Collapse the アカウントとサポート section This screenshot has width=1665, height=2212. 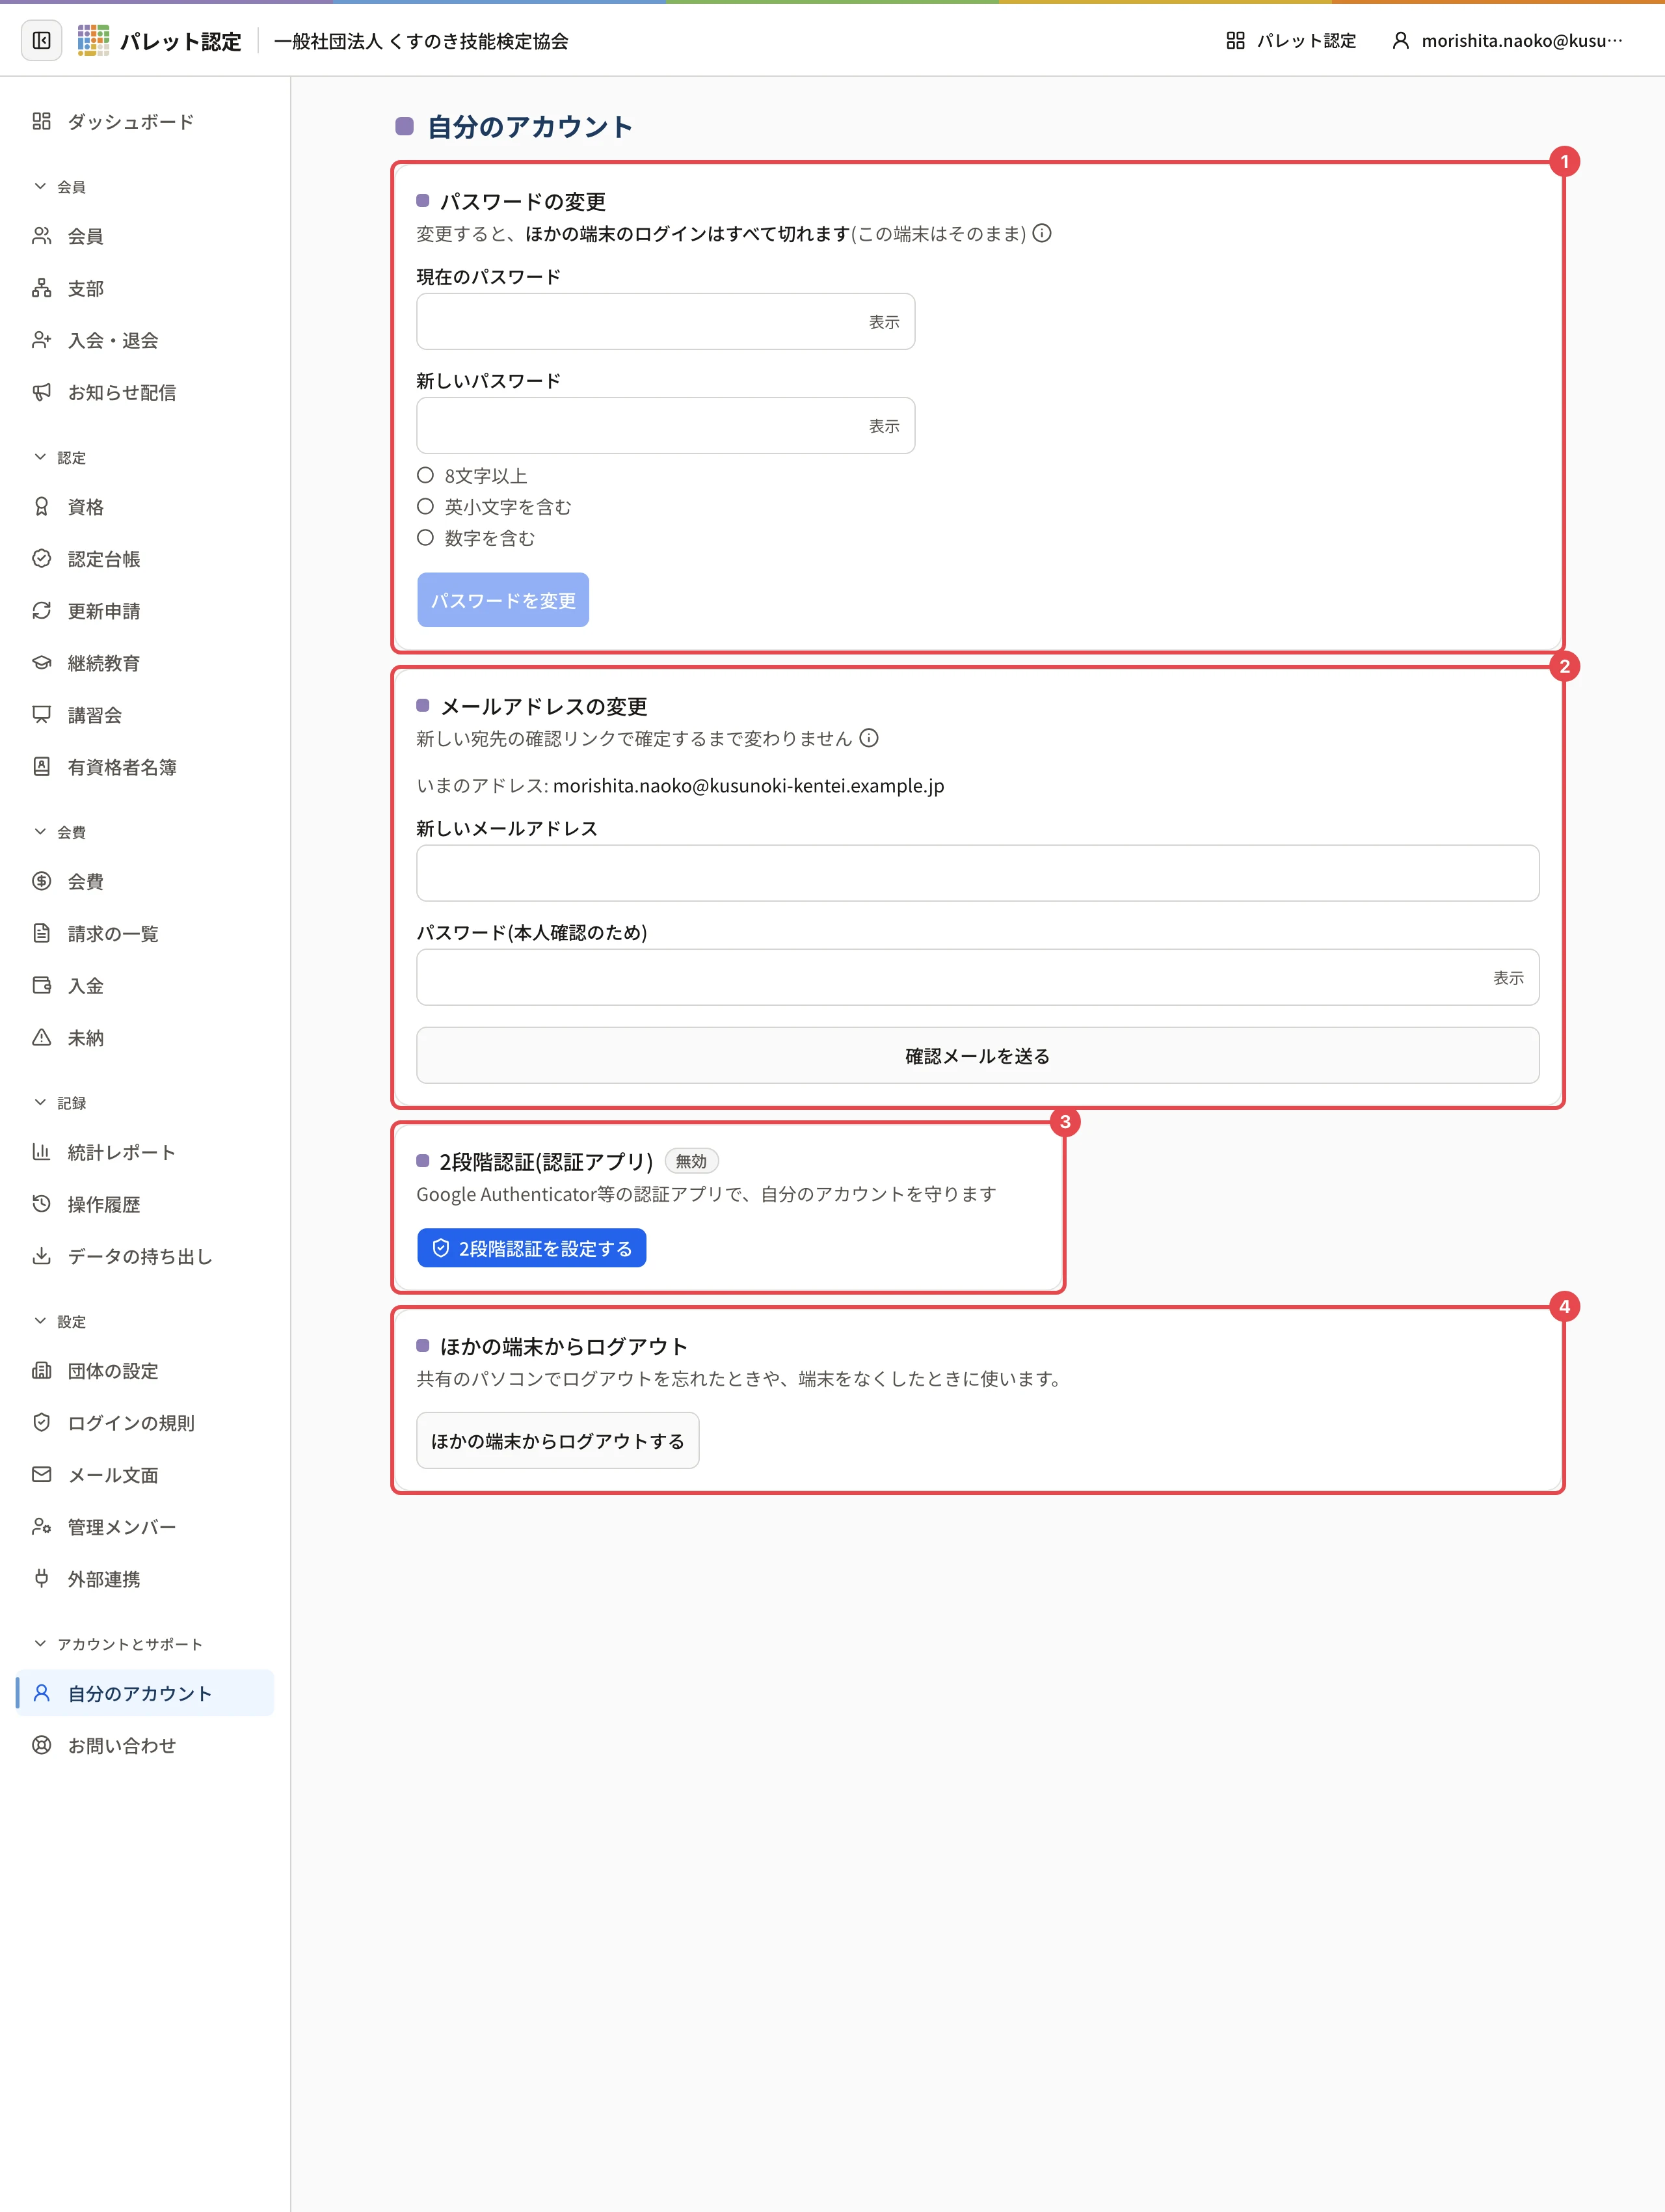[x=118, y=1644]
